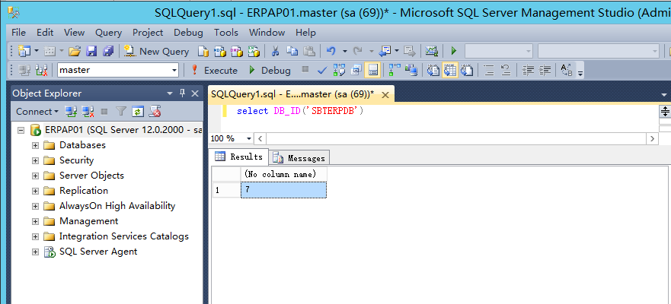Click Increase Indent icon
671x304 pixels.
pos(545,70)
